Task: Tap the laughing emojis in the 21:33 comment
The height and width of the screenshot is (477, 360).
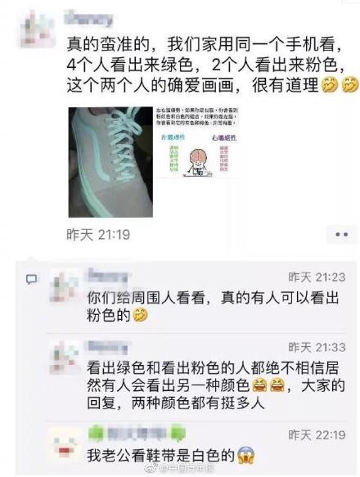Action: 268,386
